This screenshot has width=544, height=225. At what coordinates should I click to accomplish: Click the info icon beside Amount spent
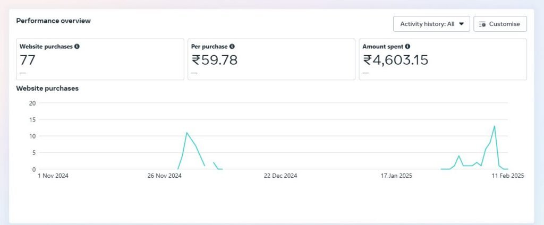[407, 47]
